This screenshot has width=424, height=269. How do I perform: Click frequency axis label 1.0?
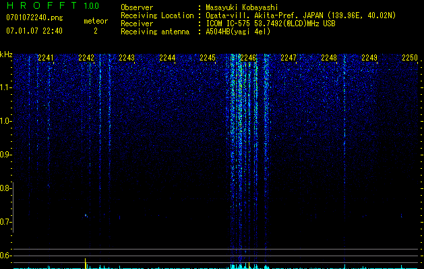(x=6, y=121)
